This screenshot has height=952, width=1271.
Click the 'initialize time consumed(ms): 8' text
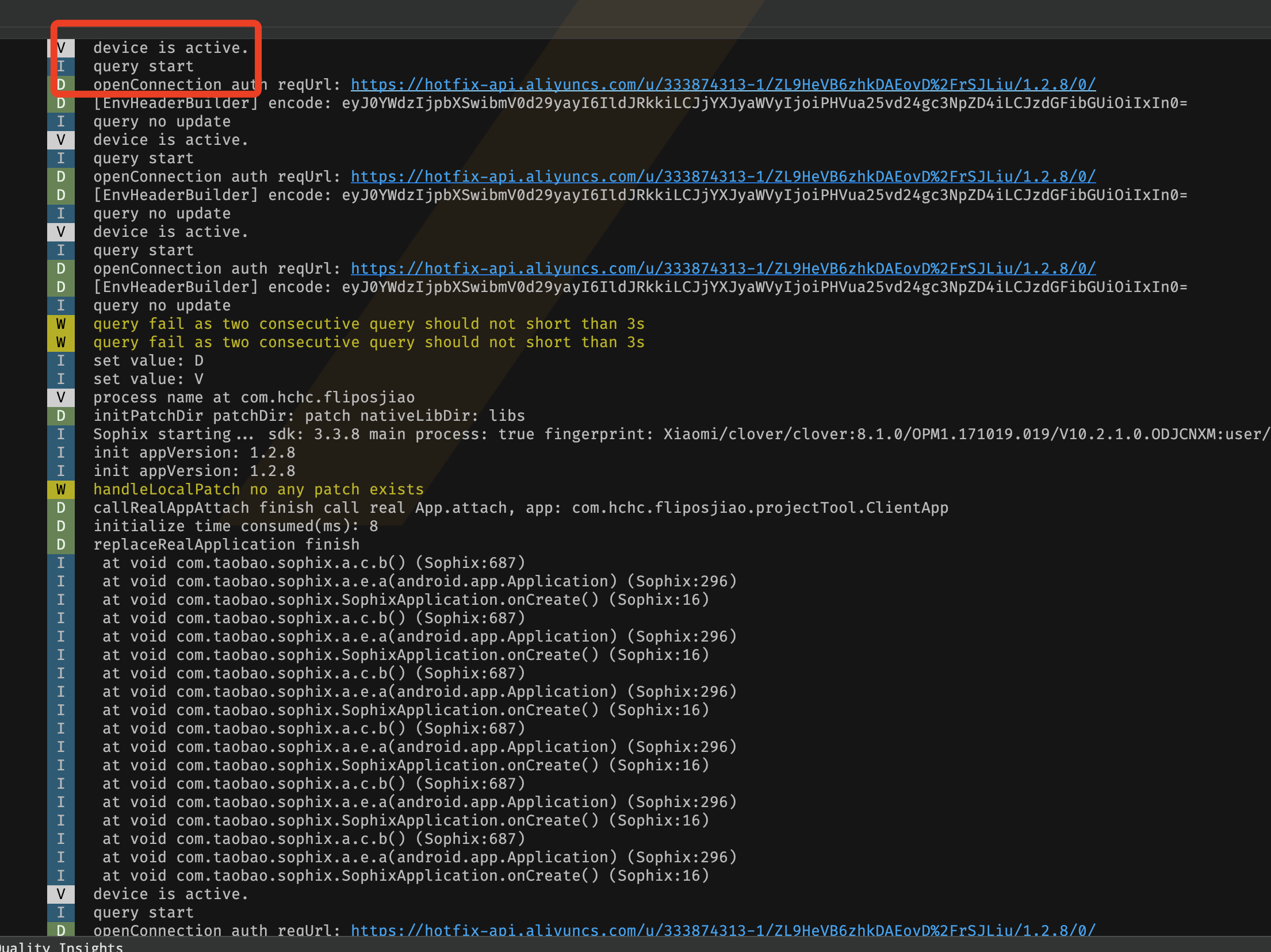click(x=236, y=526)
